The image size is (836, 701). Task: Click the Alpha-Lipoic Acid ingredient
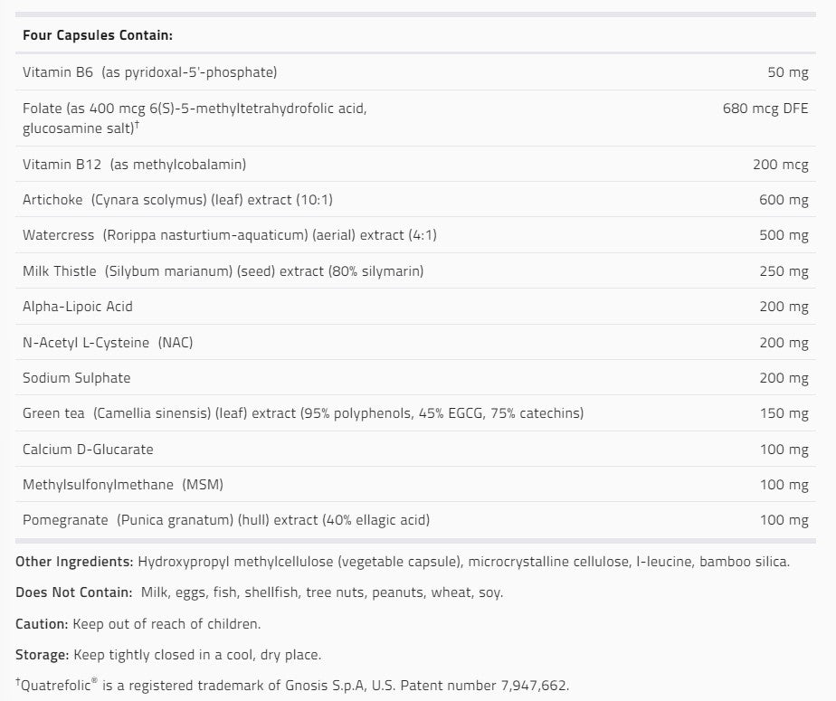tap(78, 307)
